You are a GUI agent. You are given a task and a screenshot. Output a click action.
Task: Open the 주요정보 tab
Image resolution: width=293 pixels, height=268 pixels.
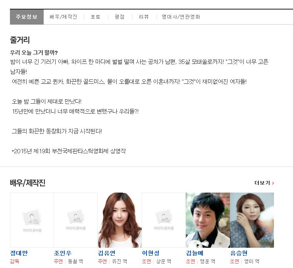[x=27, y=17]
